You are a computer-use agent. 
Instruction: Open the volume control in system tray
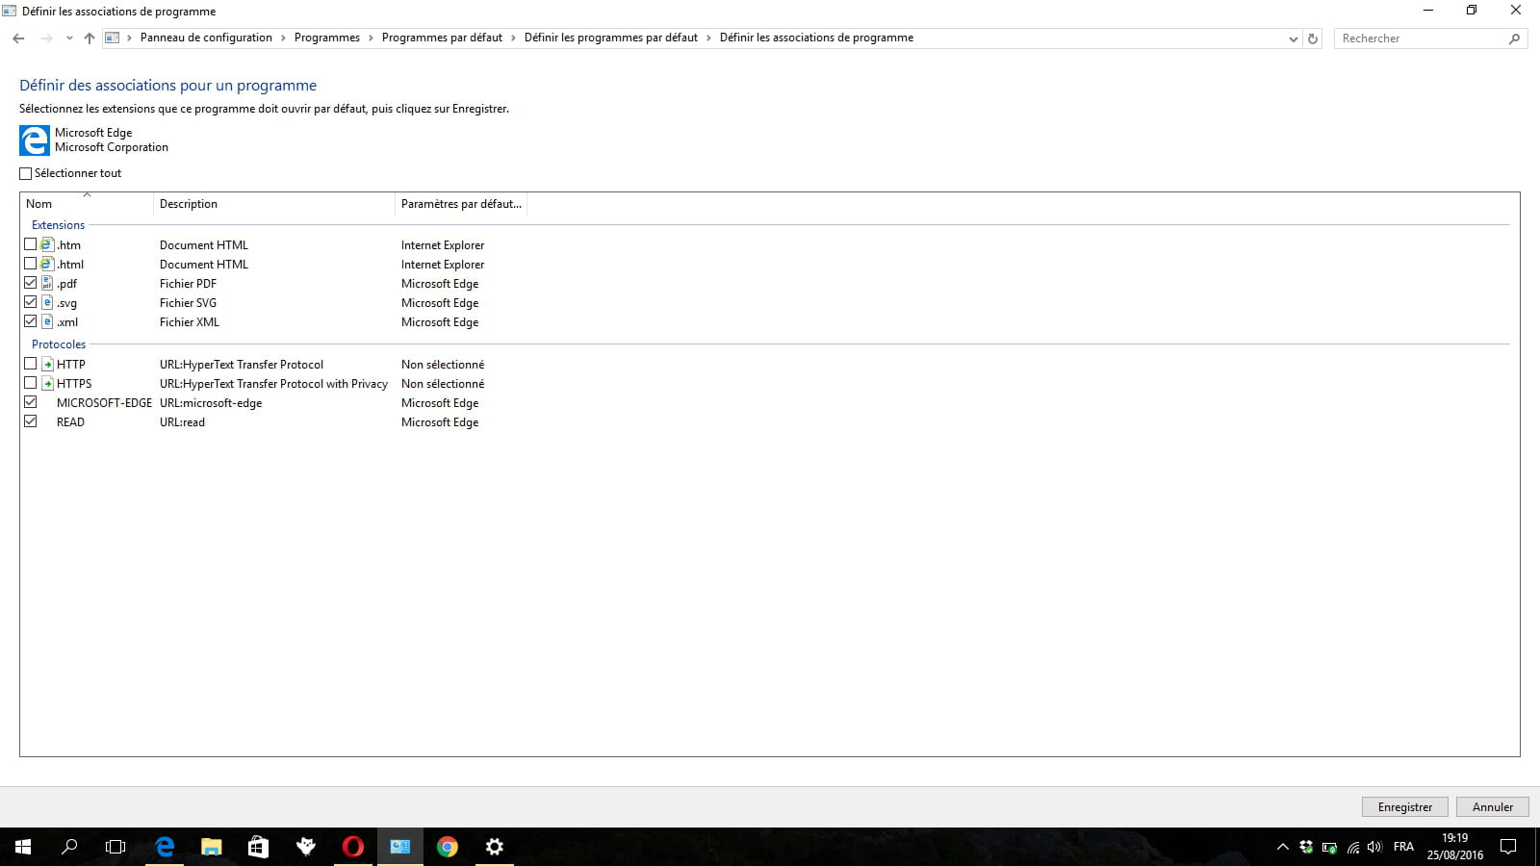(x=1374, y=847)
